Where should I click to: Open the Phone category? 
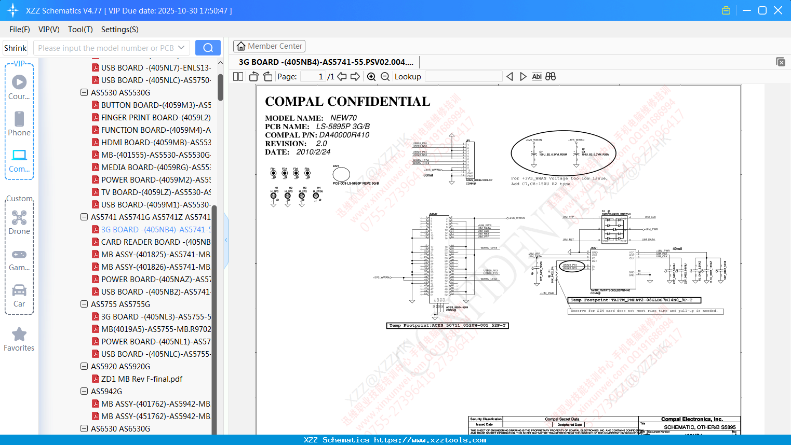[19, 123]
